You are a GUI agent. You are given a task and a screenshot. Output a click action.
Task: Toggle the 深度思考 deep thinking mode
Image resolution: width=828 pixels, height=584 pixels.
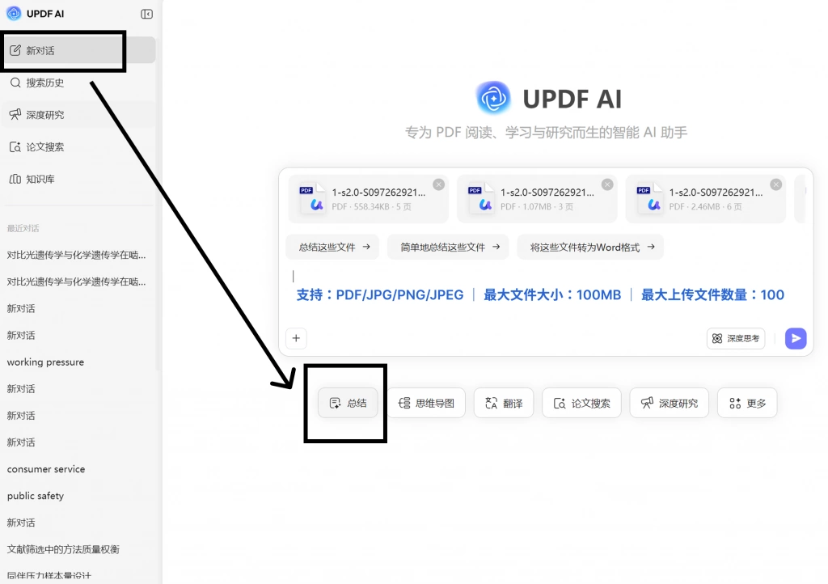click(736, 338)
